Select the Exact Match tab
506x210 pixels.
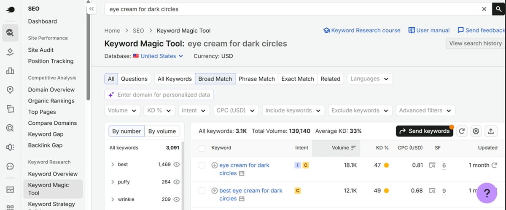[298, 79]
